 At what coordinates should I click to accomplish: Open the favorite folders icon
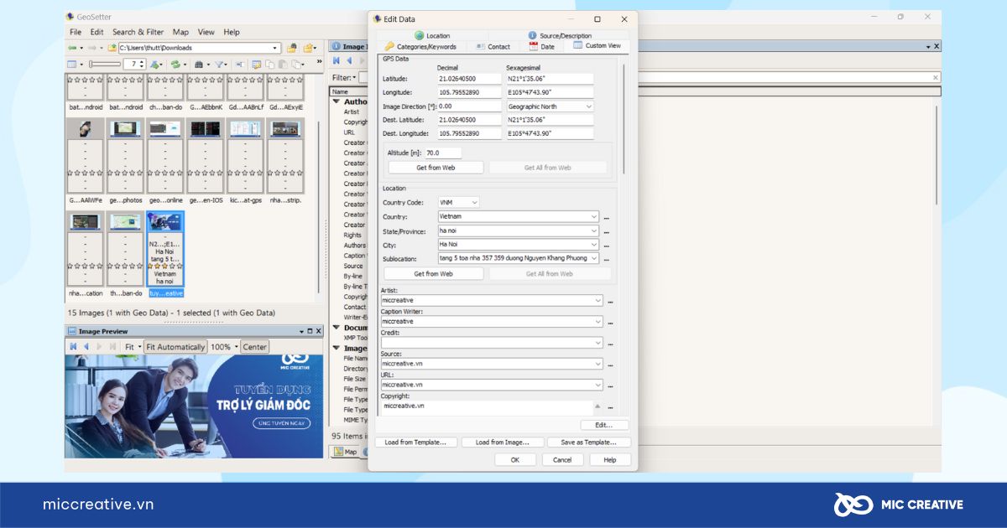(308, 49)
